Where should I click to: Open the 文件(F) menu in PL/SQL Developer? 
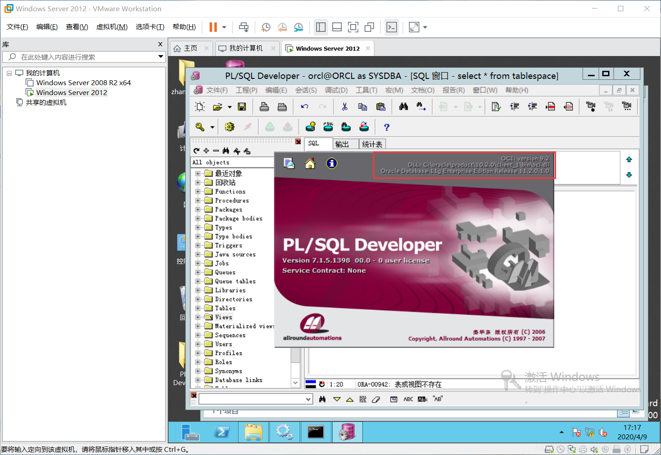(217, 90)
